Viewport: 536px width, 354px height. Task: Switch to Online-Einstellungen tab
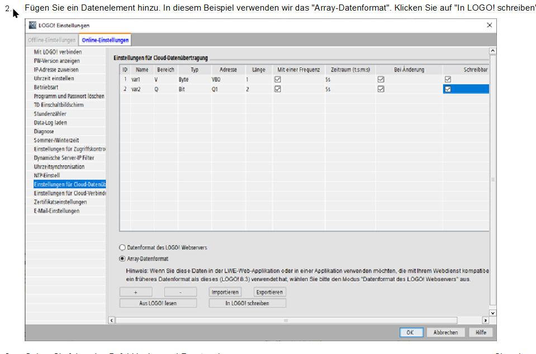[x=105, y=40]
